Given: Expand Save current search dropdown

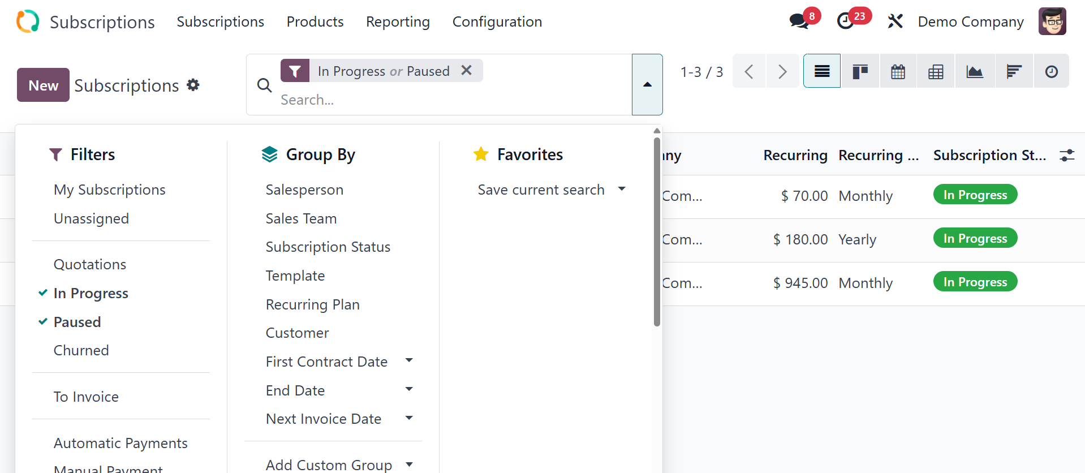Looking at the screenshot, I should [x=622, y=189].
